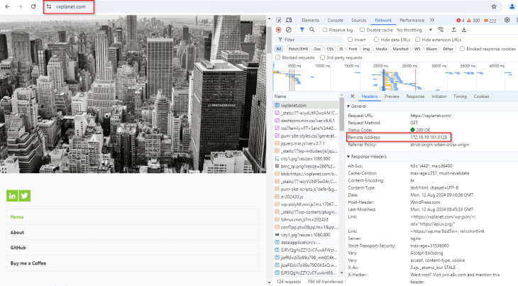
Task: Toggle device toolbar icon
Action: point(290,21)
